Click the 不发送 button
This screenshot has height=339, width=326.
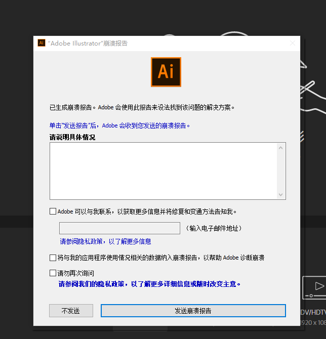point(71,311)
